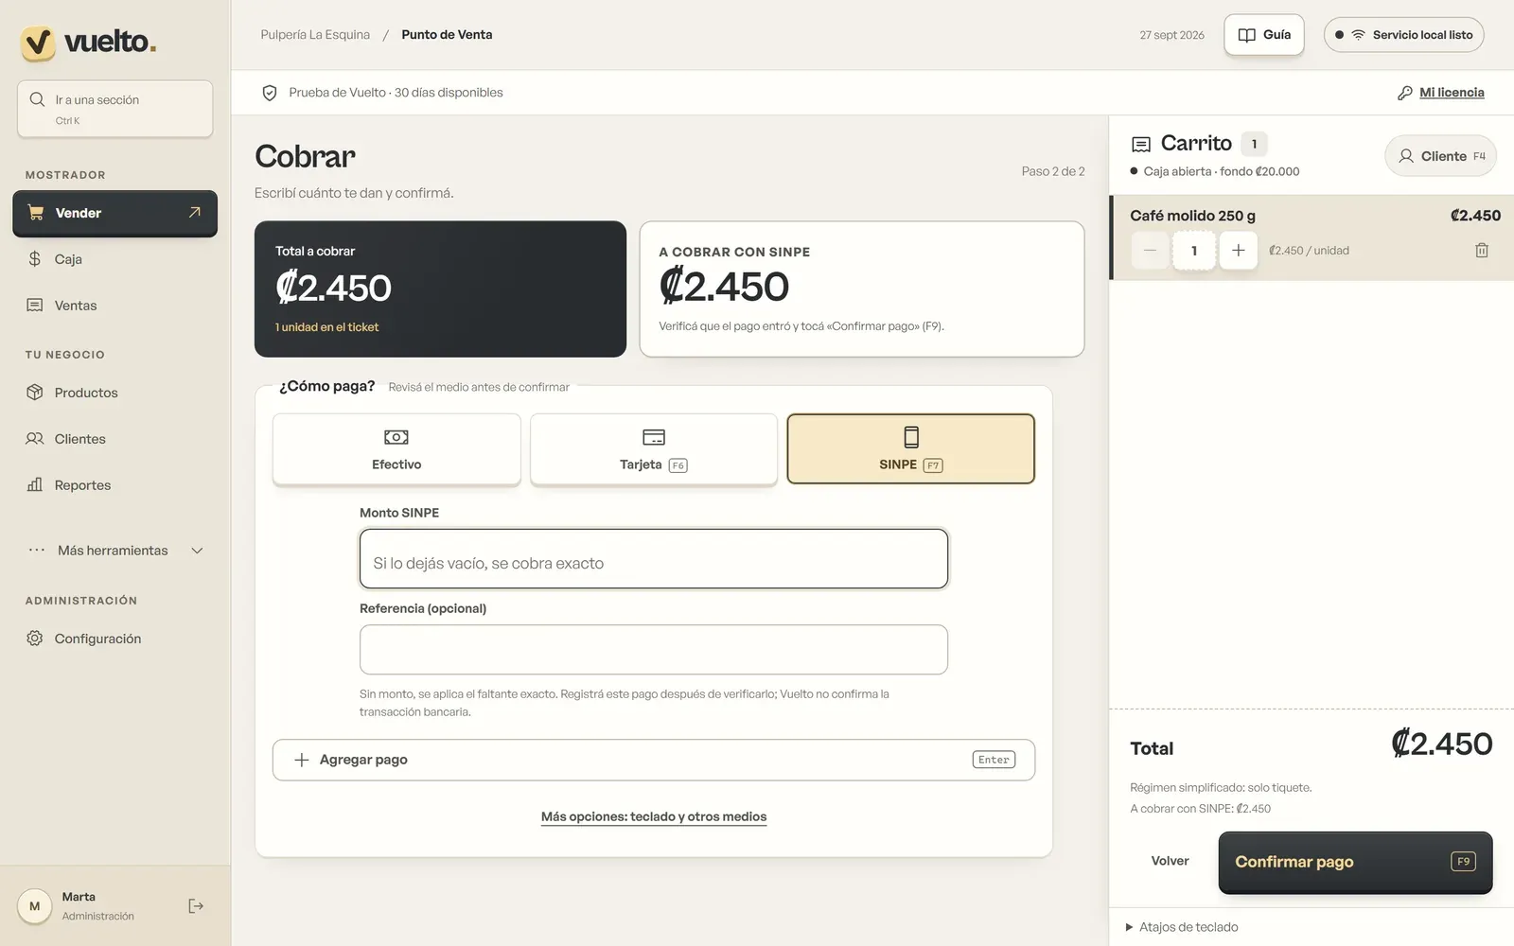Click the quantity field showing 1

(x=1194, y=251)
